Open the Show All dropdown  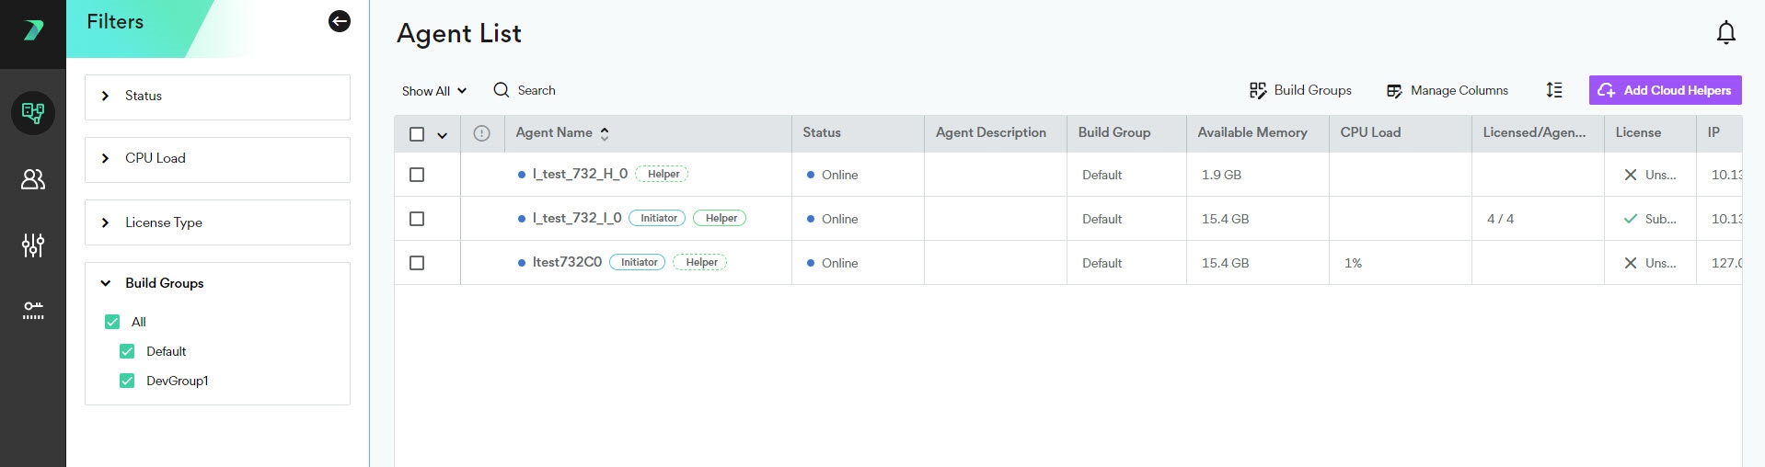coord(433,91)
